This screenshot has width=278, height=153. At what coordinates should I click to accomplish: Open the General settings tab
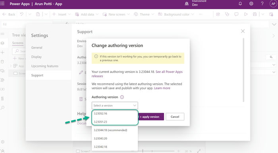pyautogui.click(x=37, y=47)
